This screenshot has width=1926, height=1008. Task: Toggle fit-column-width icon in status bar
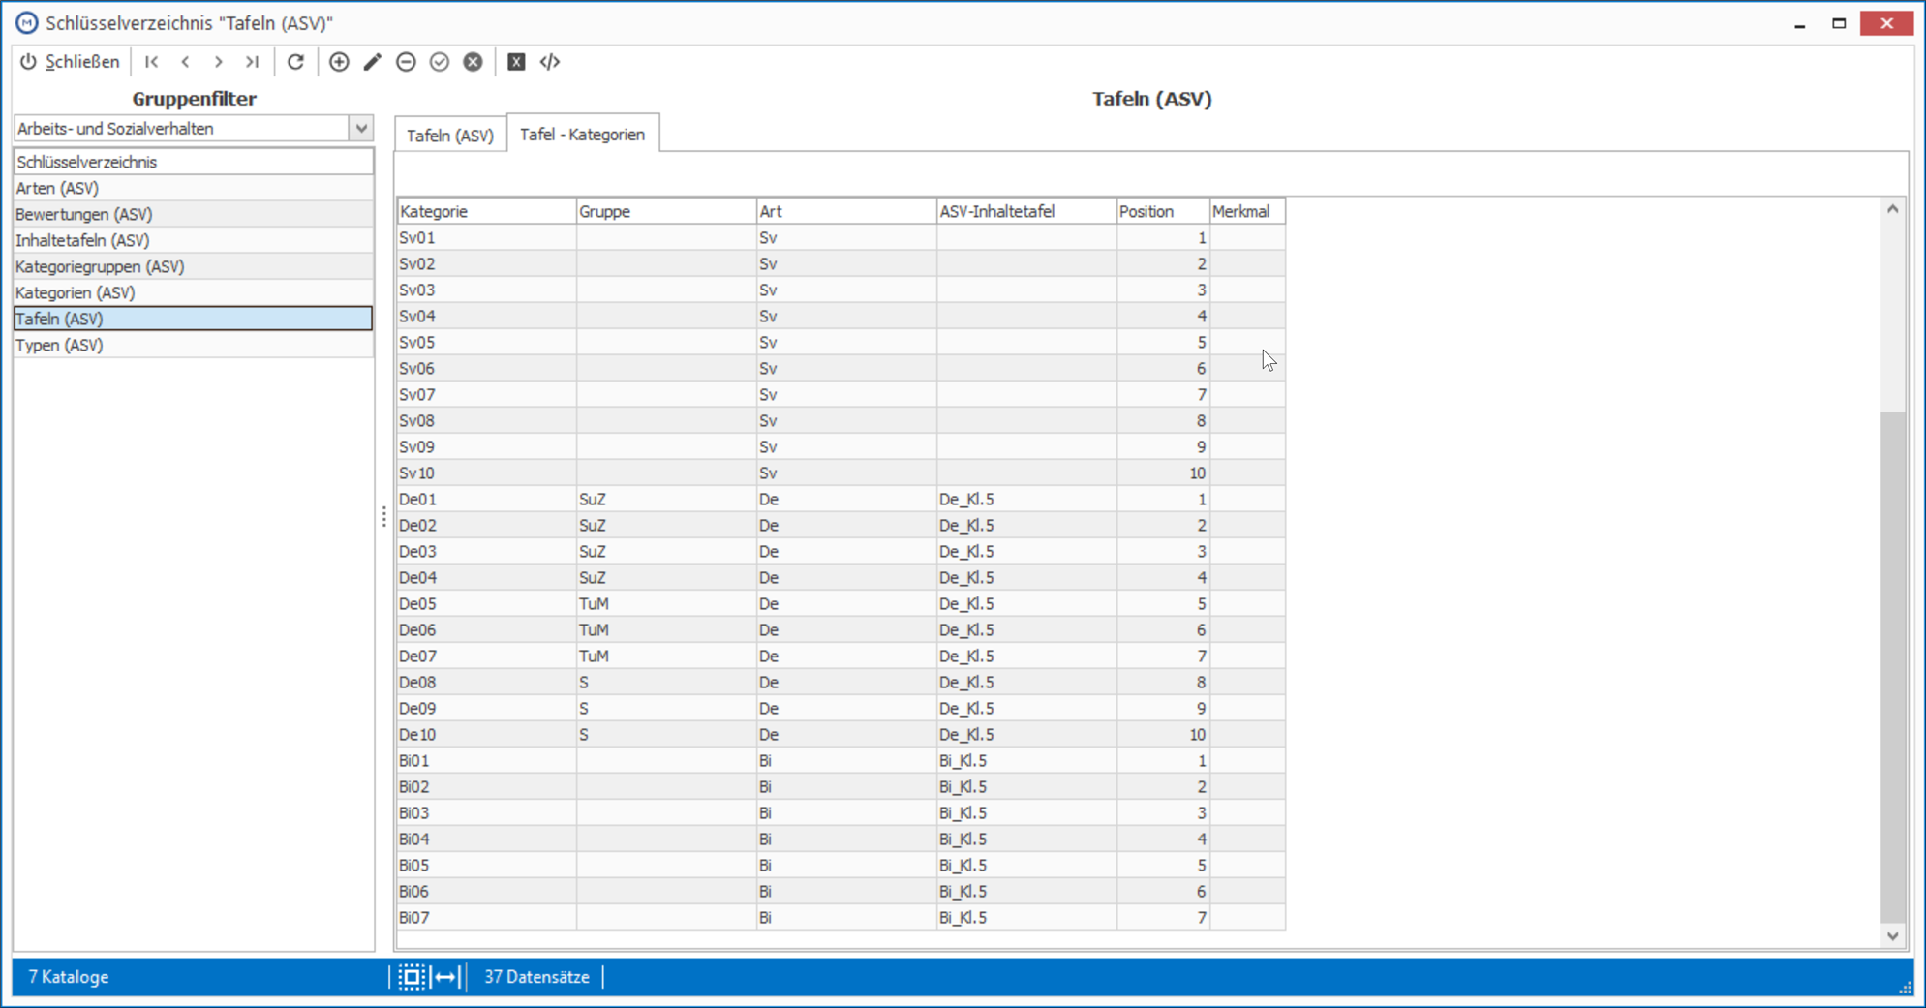pyautogui.click(x=446, y=977)
